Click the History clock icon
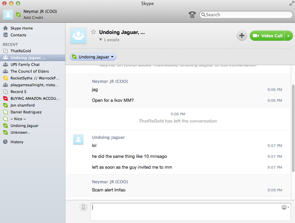 (x=5, y=142)
